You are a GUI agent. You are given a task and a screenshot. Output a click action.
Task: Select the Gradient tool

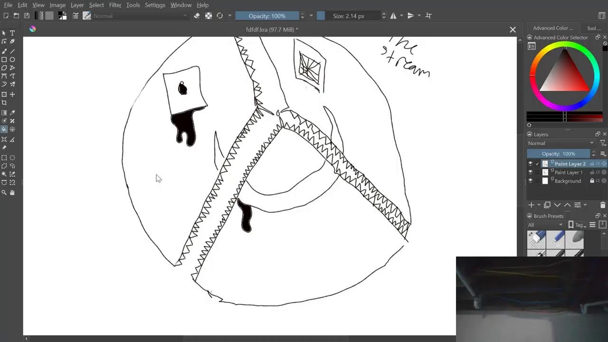pyautogui.click(x=4, y=113)
